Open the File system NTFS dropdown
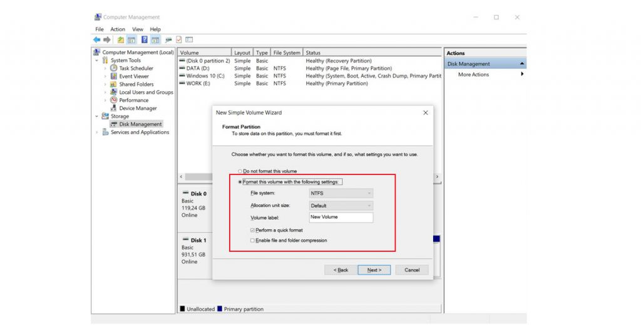The height and width of the screenshot is (335, 641). tap(341, 194)
